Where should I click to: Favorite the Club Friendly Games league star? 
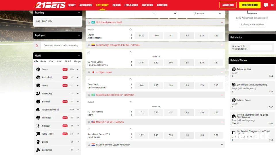(89, 22)
